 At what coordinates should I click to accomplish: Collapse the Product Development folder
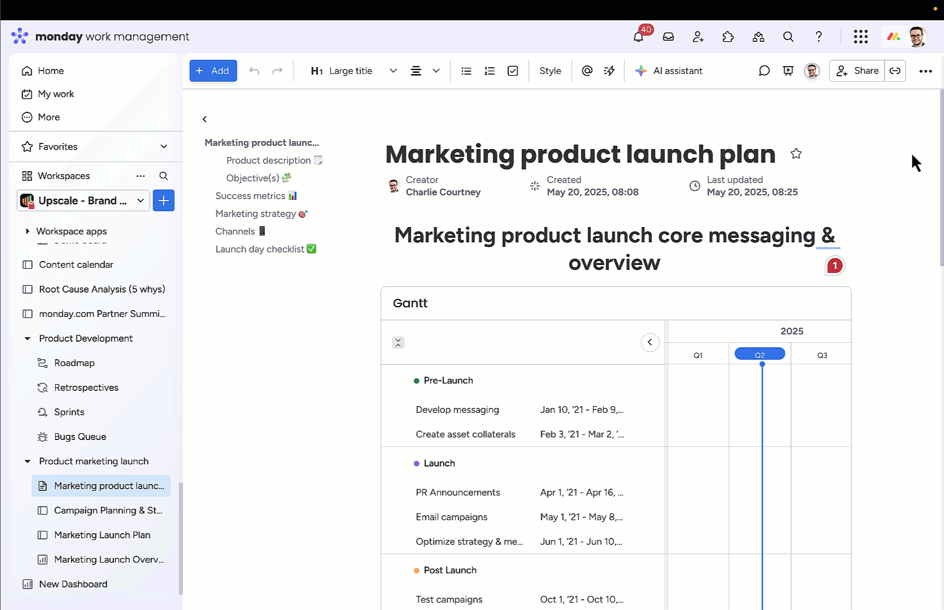[x=27, y=338]
